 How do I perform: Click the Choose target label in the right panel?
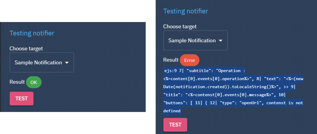tap(180, 26)
